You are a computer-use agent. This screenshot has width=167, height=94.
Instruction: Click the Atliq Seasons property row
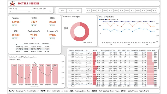(x=112, y=55)
